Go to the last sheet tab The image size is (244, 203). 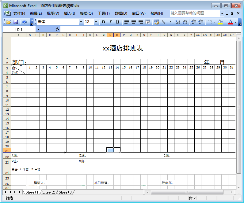tap(20, 192)
